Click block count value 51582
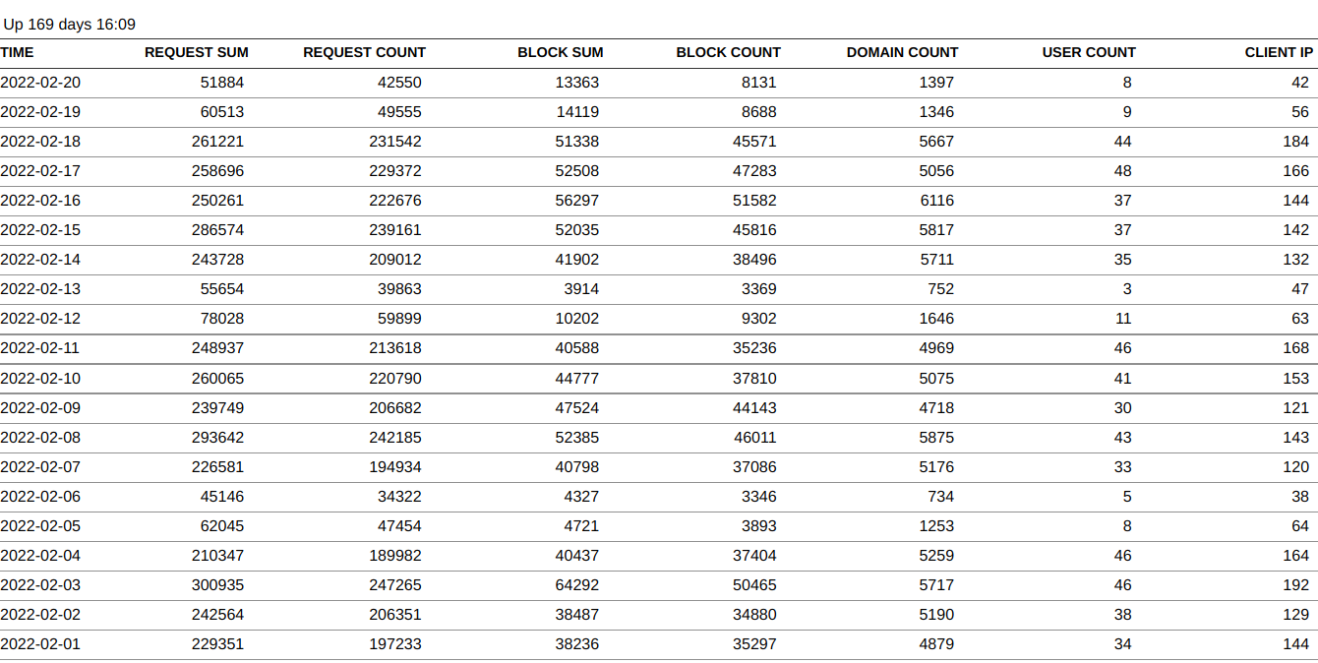The image size is (1318, 663). click(x=753, y=201)
